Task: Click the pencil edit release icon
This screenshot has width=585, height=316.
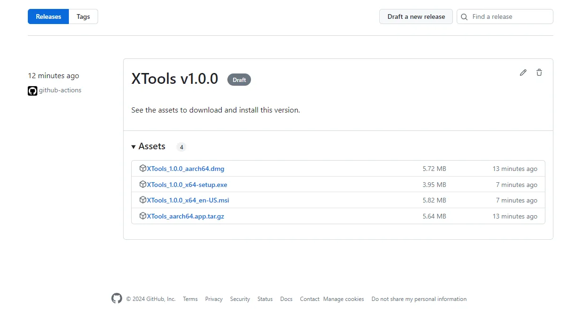Action: [523, 73]
